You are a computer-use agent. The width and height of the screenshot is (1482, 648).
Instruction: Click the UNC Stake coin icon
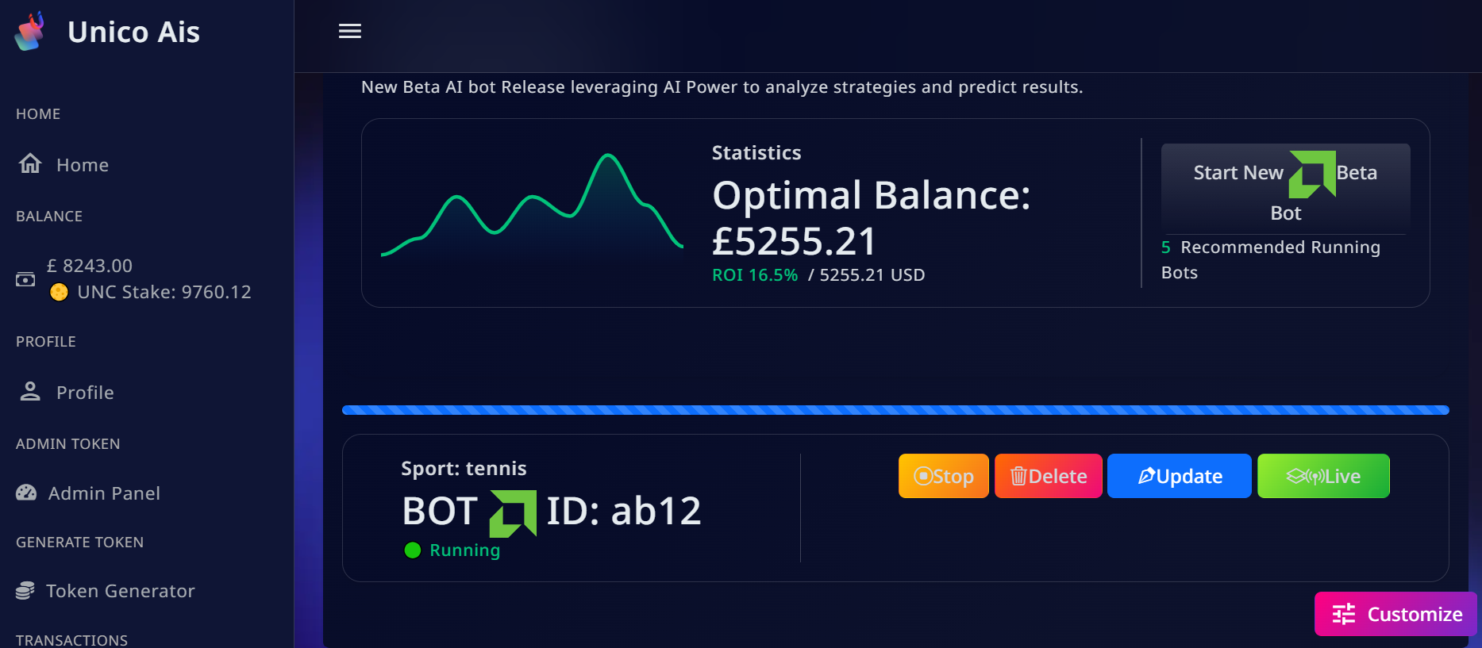coord(59,293)
